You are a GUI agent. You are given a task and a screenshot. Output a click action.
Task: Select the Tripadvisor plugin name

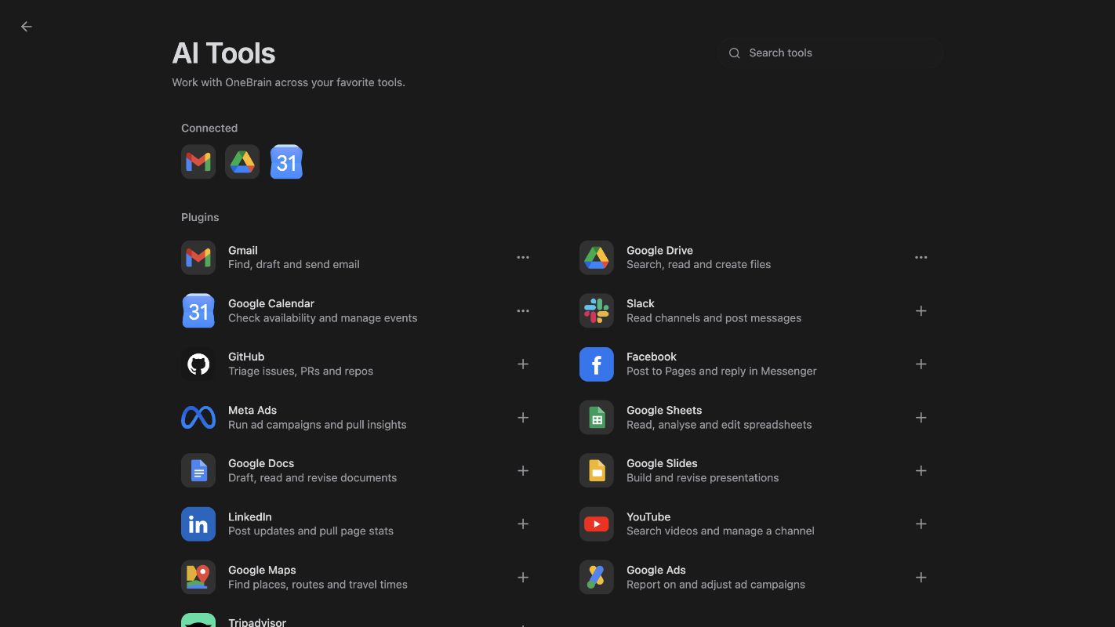point(257,622)
